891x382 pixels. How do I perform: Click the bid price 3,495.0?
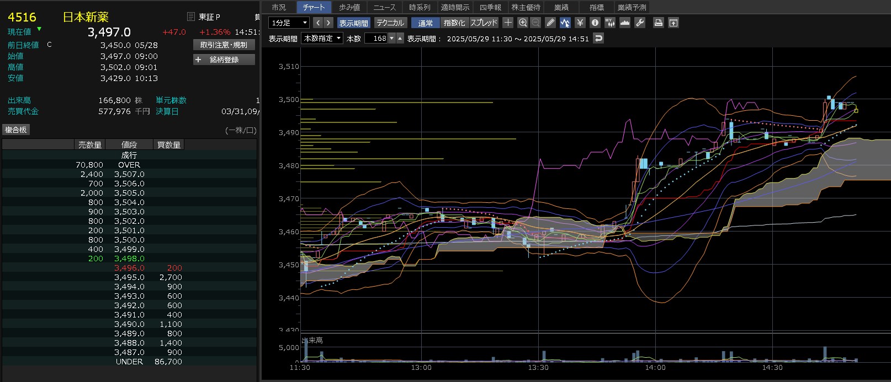[129, 277]
